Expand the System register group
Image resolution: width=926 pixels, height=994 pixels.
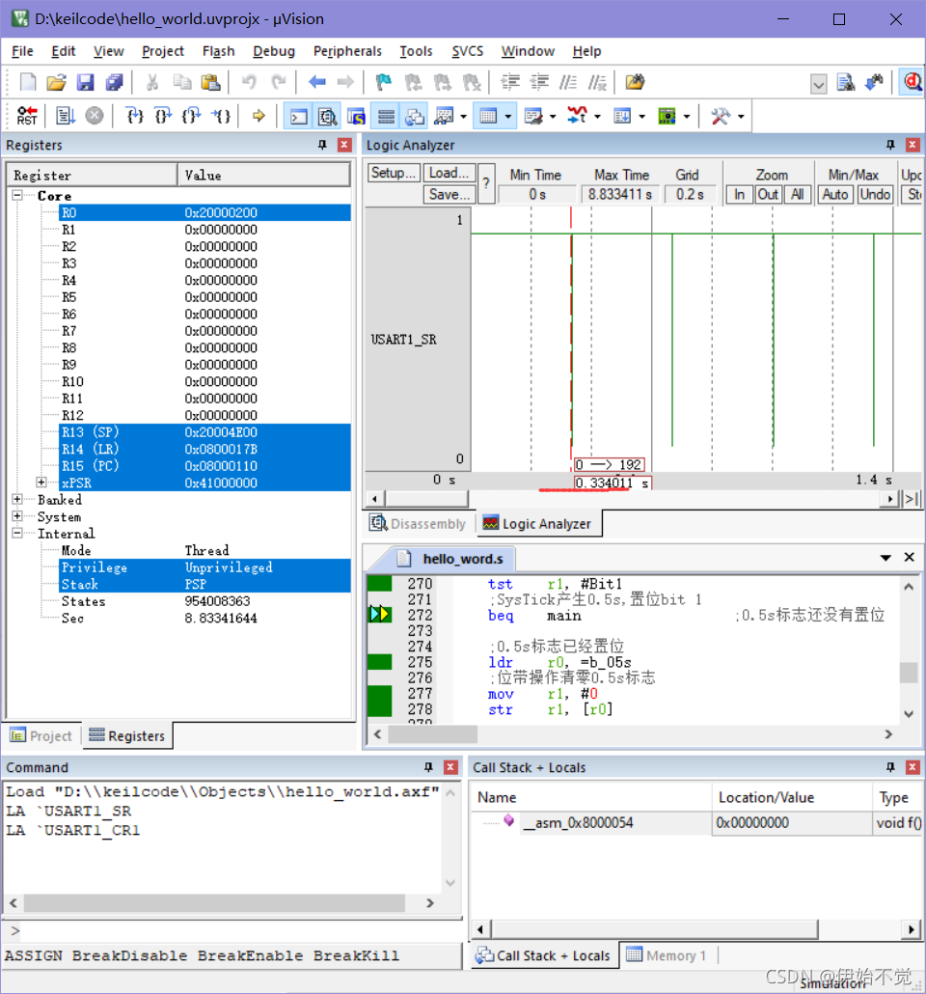click(17, 516)
